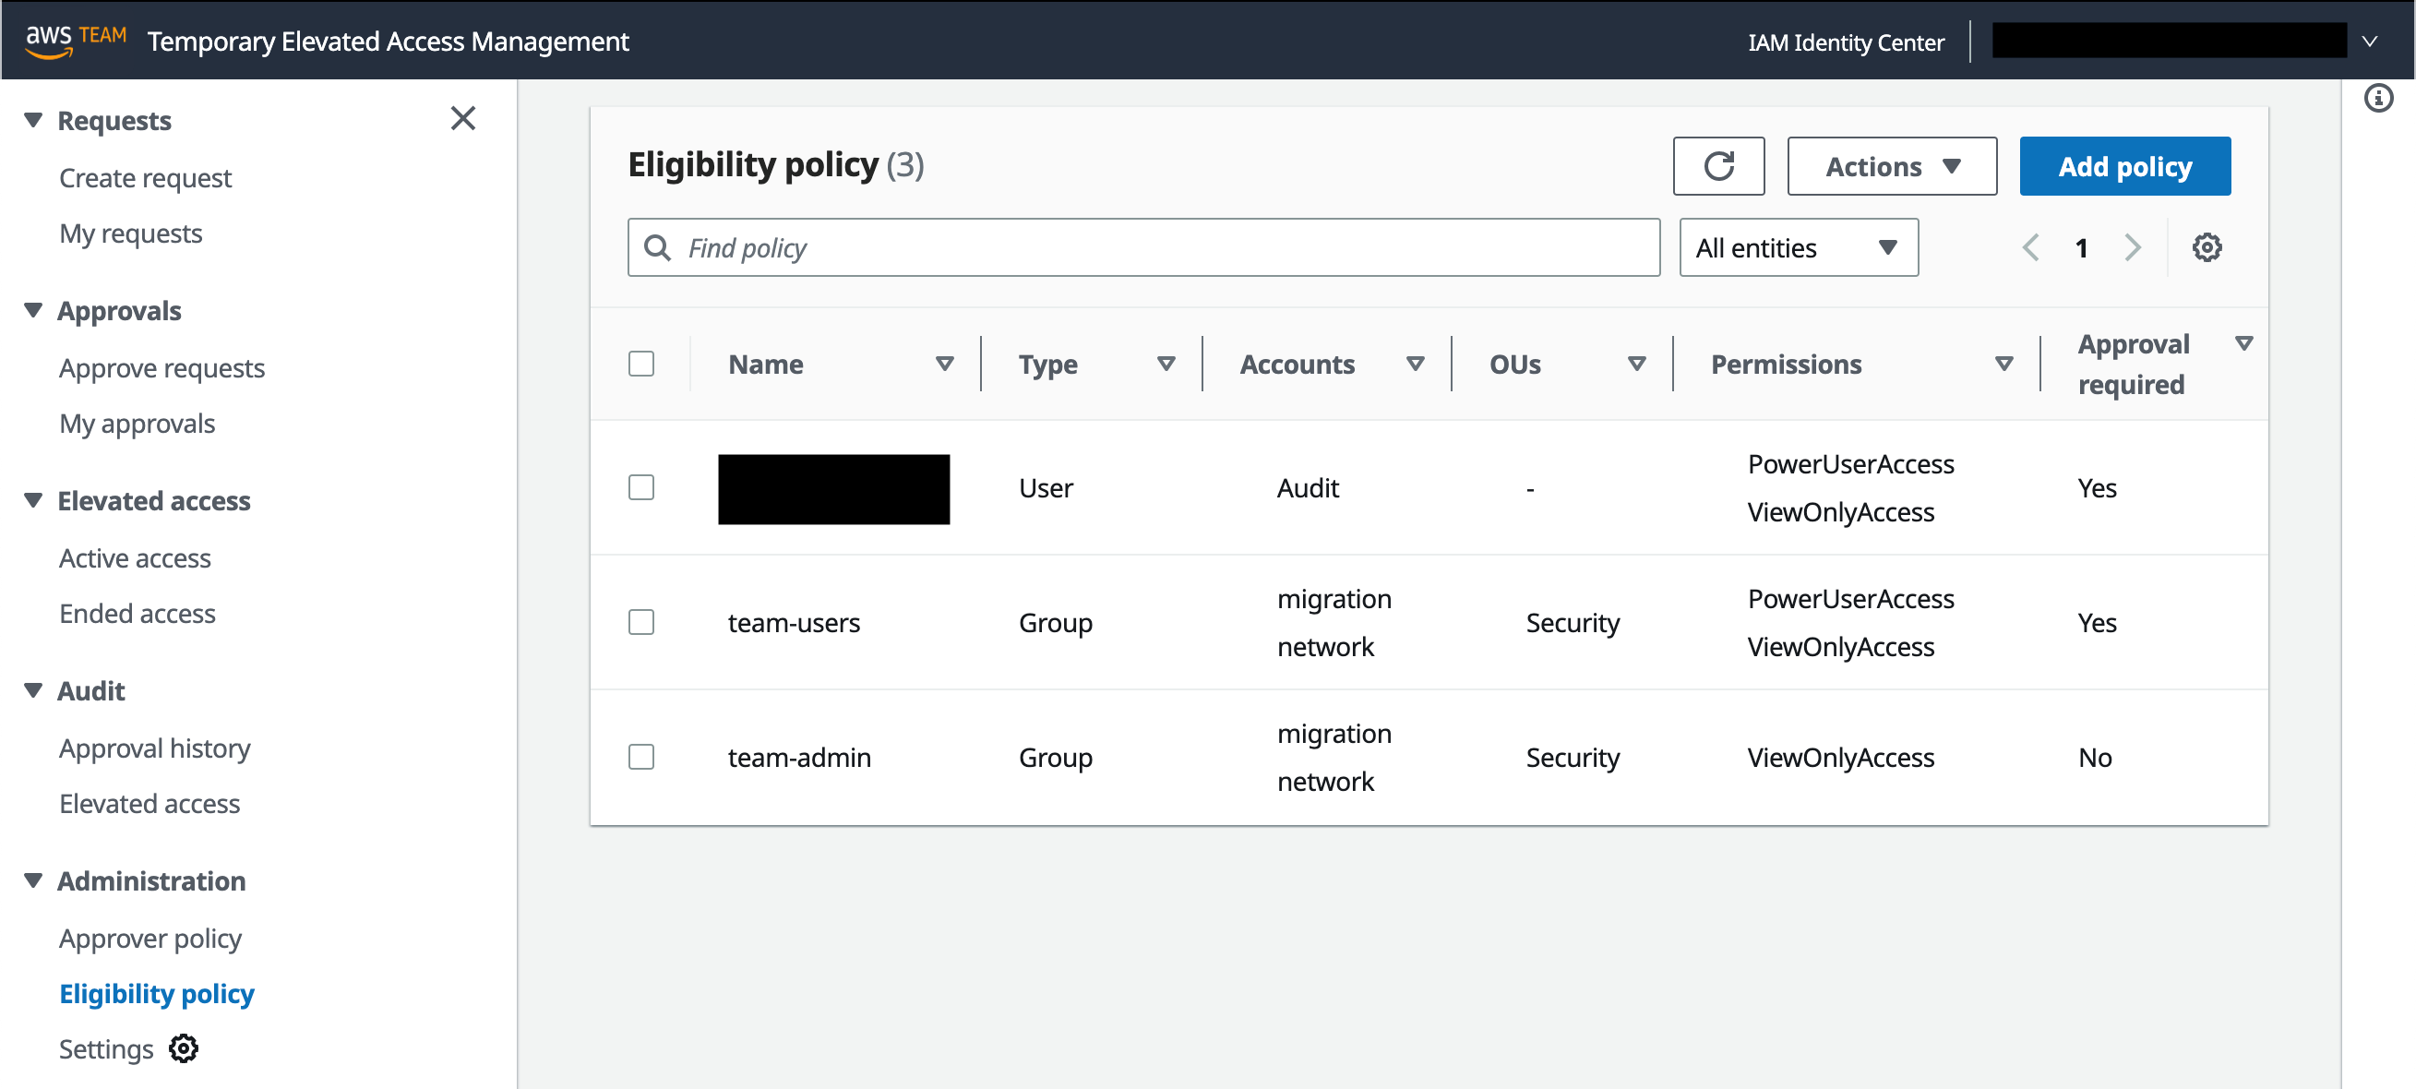
Task: Refresh the eligibility policy list
Action: point(1718,166)
